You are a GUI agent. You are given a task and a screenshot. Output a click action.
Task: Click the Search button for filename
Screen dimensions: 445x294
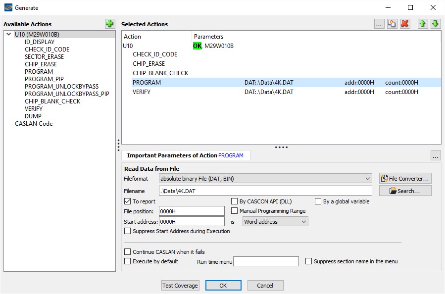tap(405, 191)
